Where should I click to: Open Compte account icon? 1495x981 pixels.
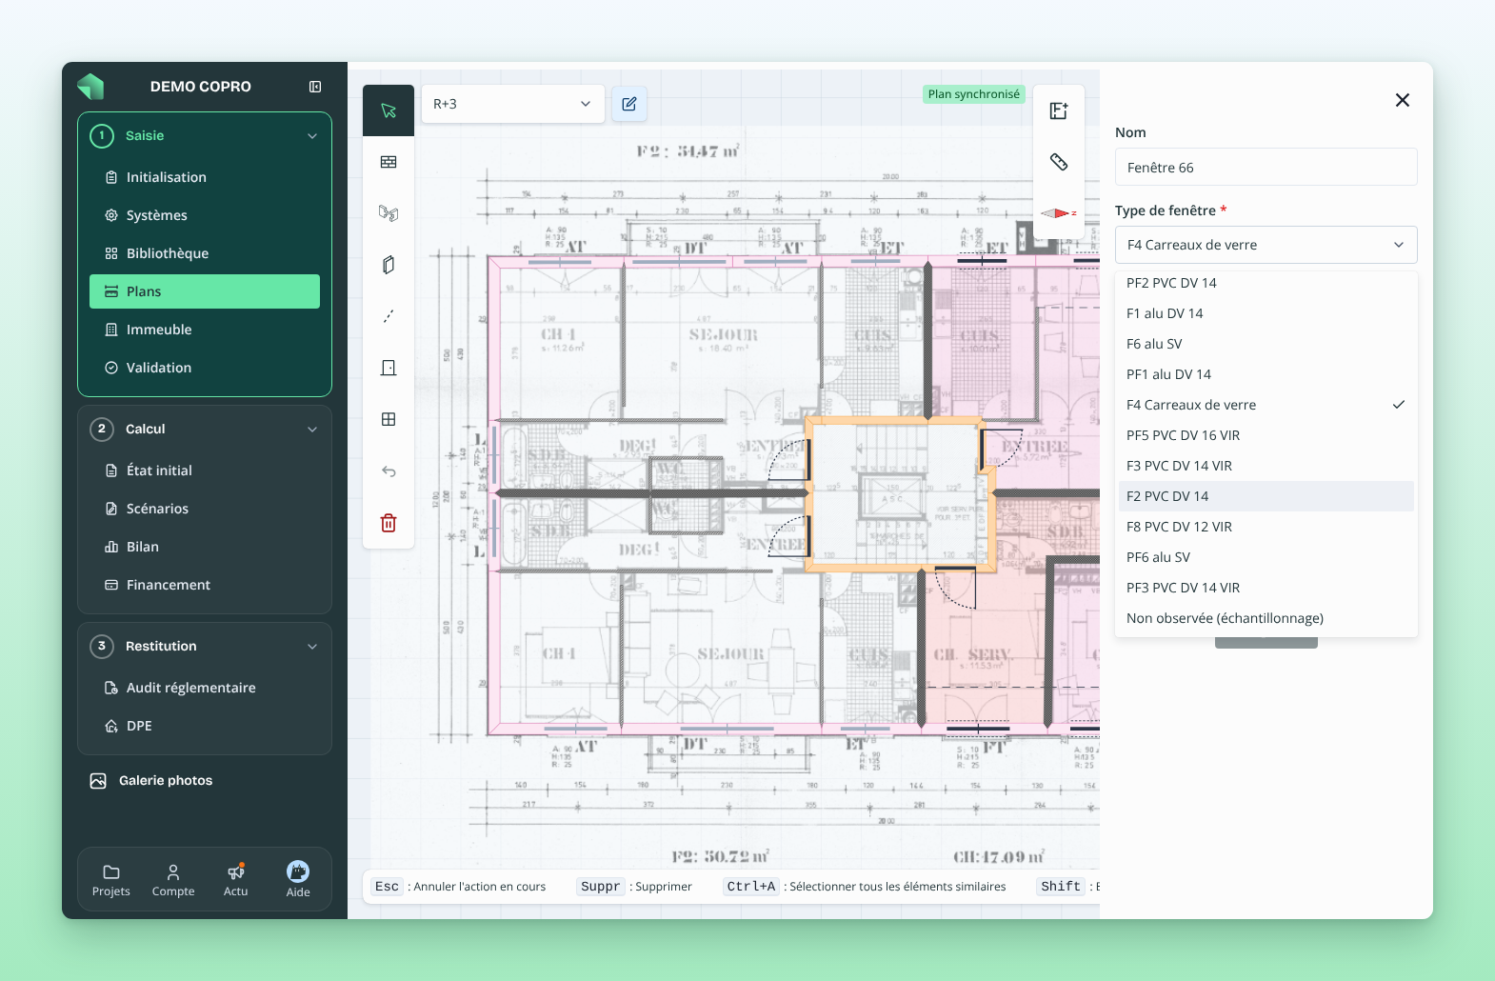[173, 880]
